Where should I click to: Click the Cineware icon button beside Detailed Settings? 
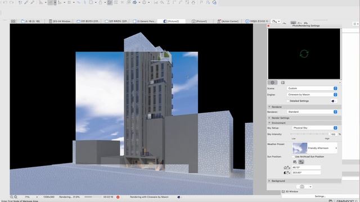[334, 101]
